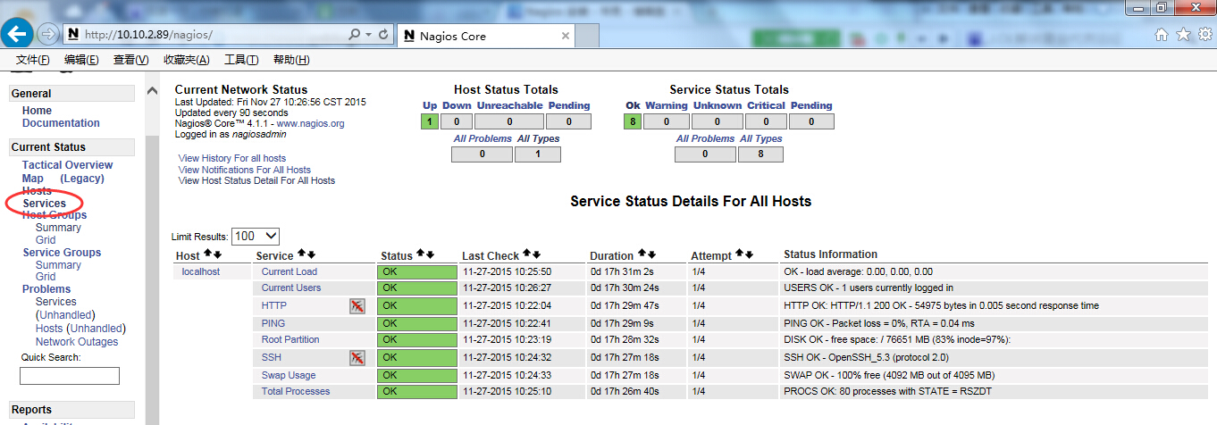Open Network Outages link
This screenshot has width=1217, height=425.
click(77, 342)
